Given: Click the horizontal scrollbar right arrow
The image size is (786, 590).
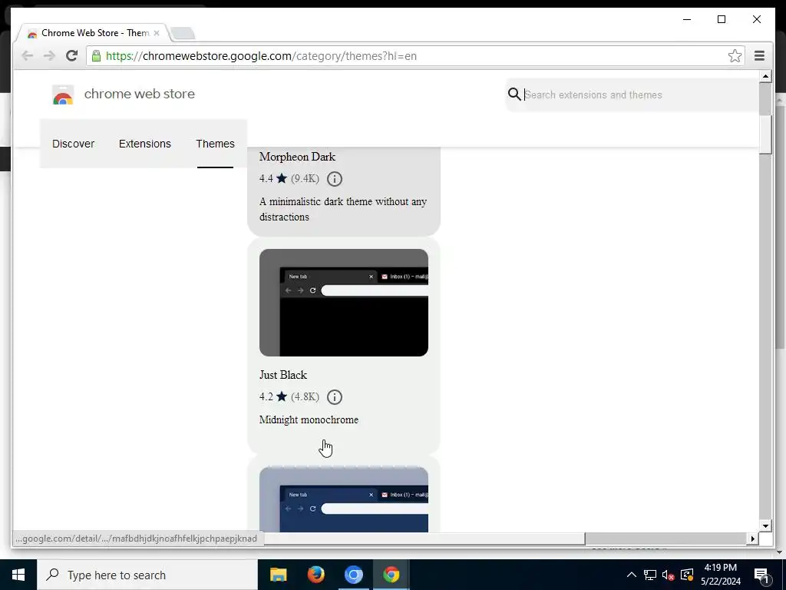Looking at the screenshot, I should tap(752, 539).
